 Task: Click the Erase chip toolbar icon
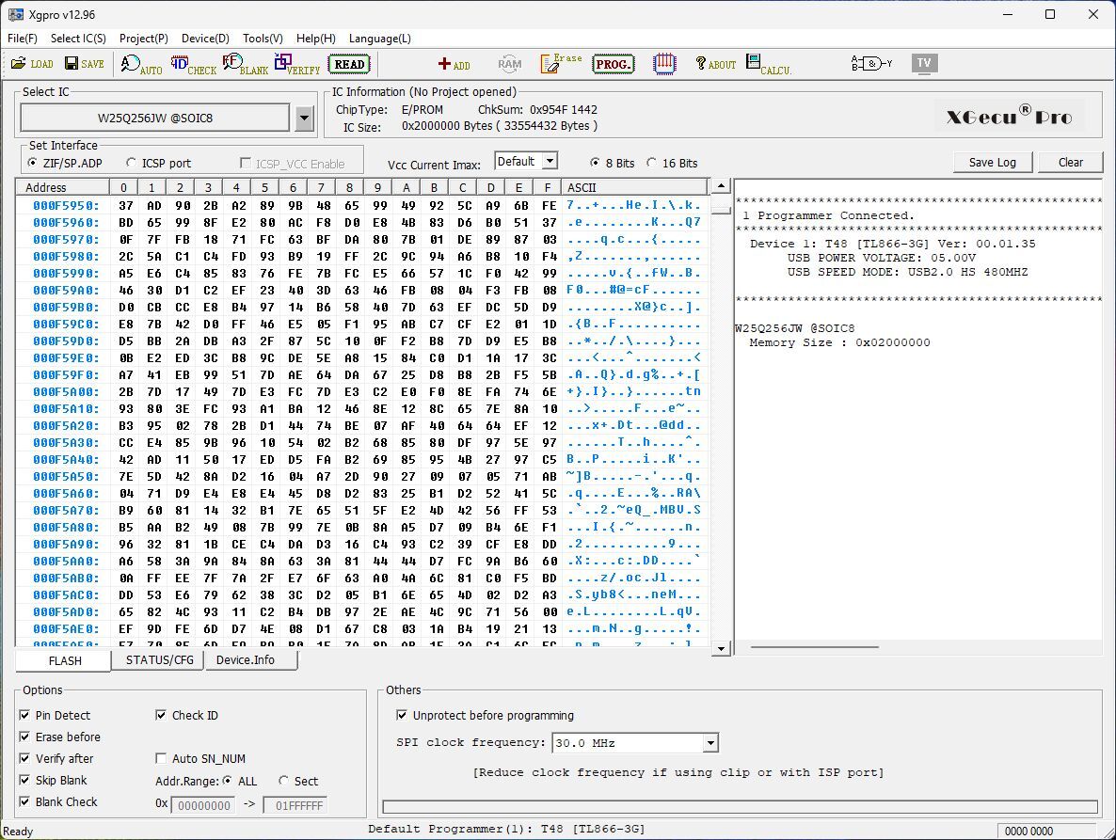coord(561,64)
